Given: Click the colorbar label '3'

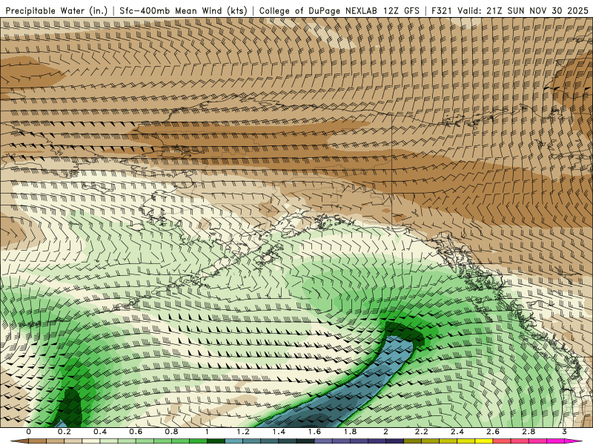Looking at the screenshot, I should (564, 432).
